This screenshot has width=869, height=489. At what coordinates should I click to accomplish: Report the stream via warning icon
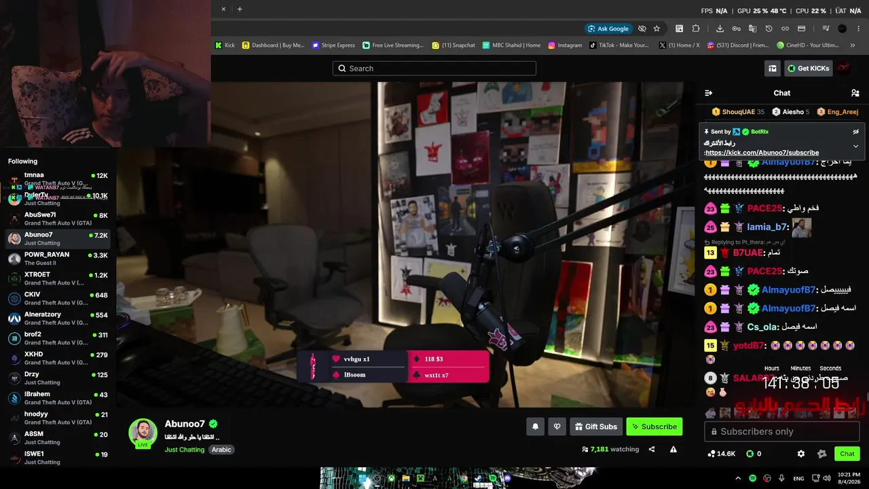point(673,449)
